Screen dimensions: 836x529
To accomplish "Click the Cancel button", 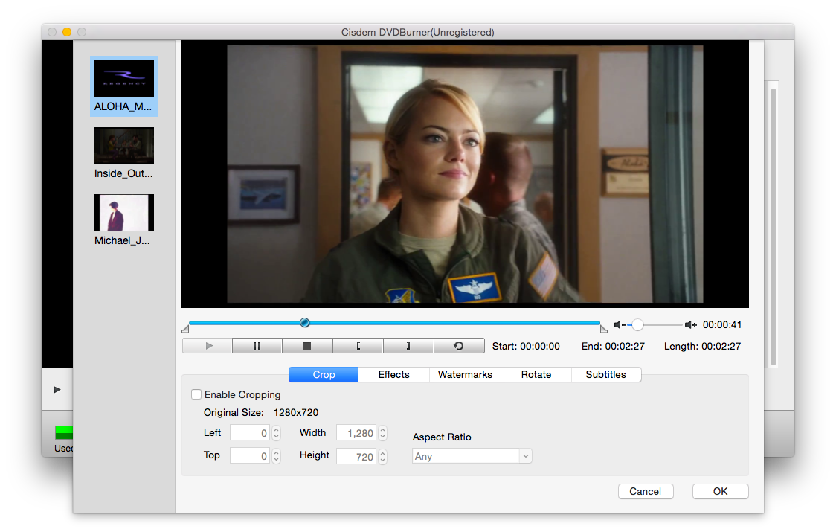I will click(645, 492).
